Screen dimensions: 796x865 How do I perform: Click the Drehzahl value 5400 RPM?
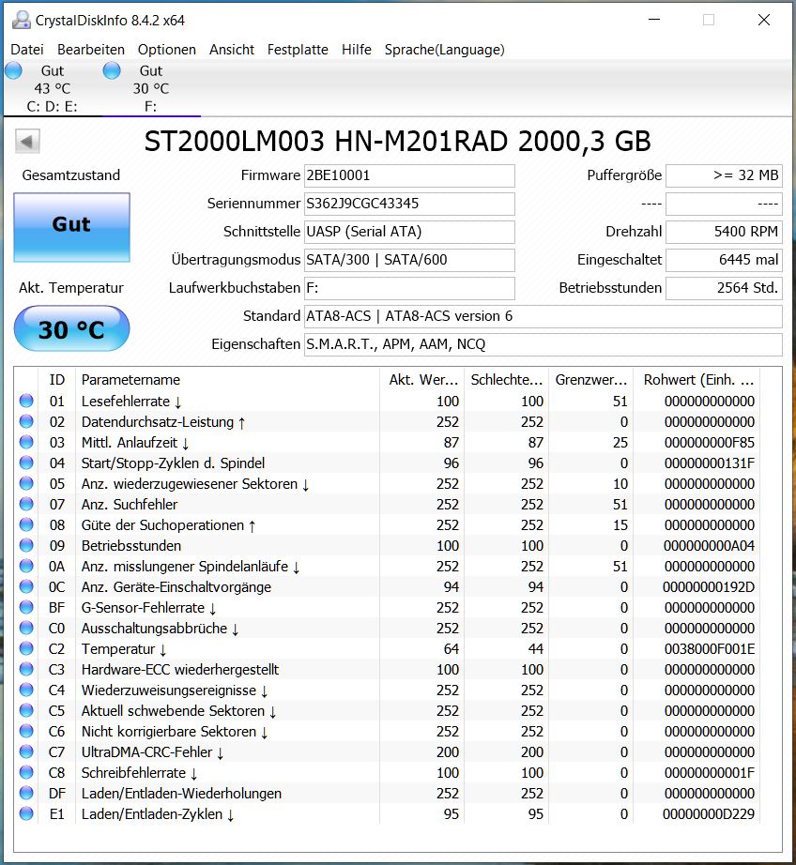coord(725,232)
